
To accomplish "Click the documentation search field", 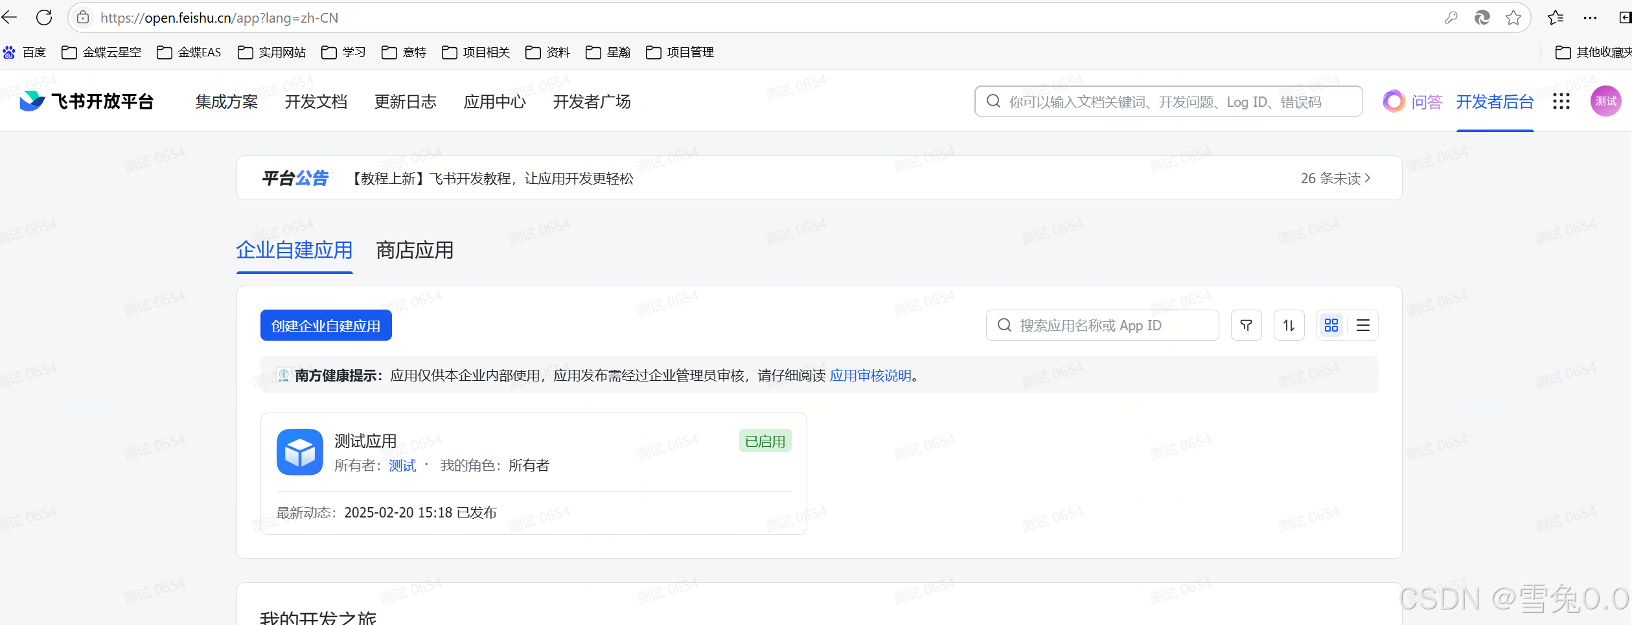I will (1168, 101).
